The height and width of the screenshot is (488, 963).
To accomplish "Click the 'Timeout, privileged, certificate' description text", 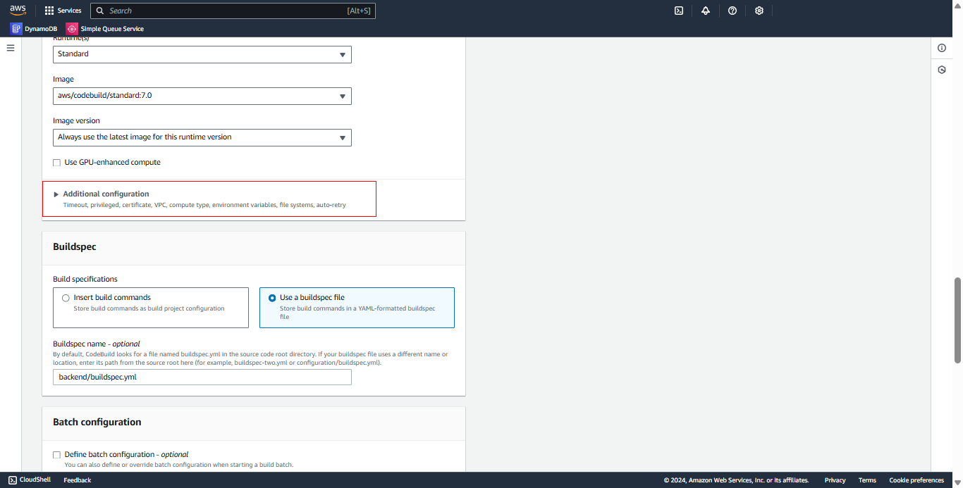I will pyautogui.click(x=204, y=205).
